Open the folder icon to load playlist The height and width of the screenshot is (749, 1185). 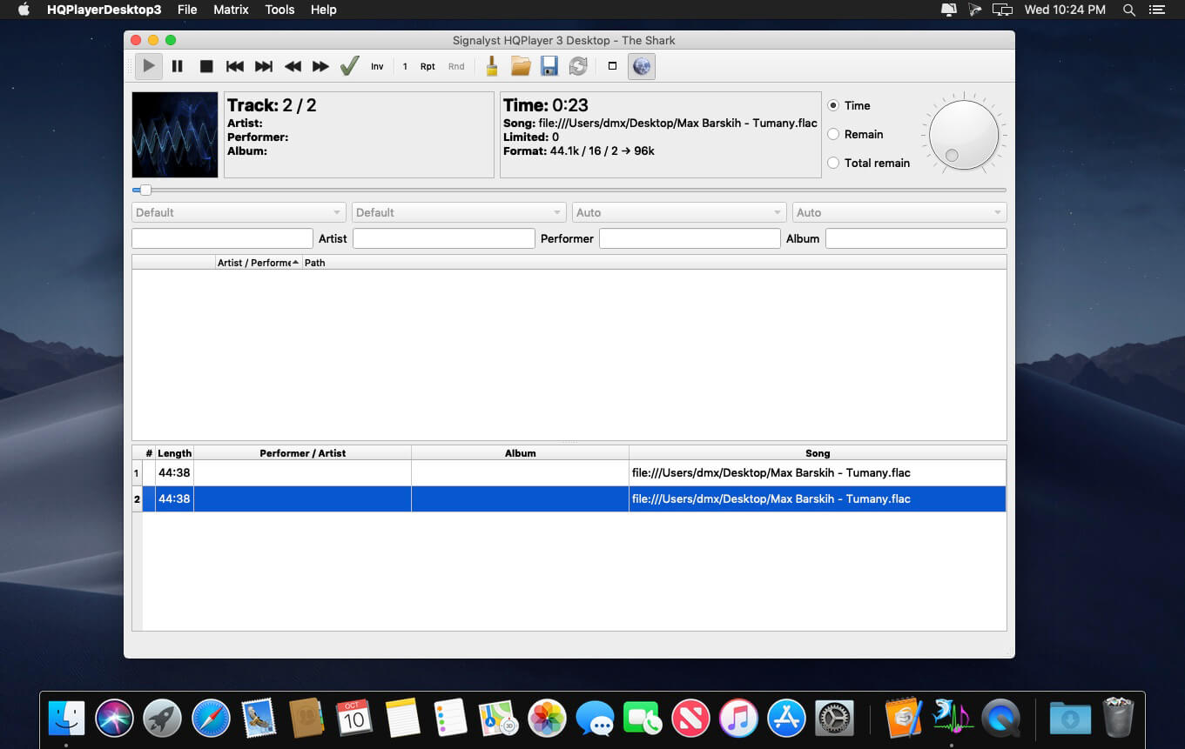(x=521, y=66)
